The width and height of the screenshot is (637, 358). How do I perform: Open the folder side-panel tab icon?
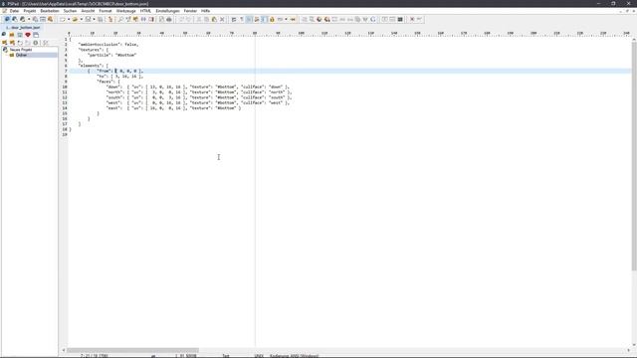12,35
